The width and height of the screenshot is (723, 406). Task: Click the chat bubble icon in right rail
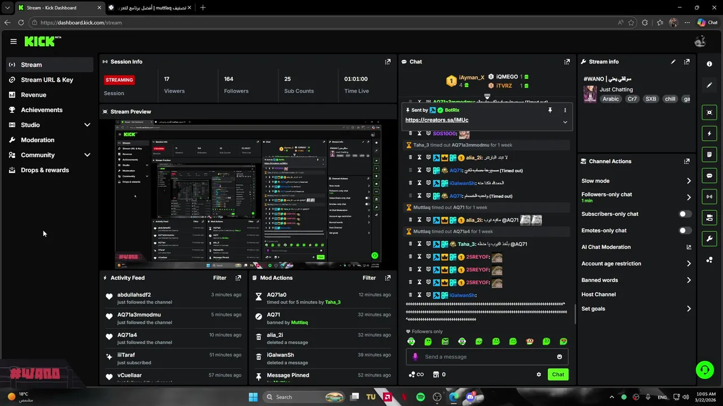pyautogui.click(x=709, y=176)
